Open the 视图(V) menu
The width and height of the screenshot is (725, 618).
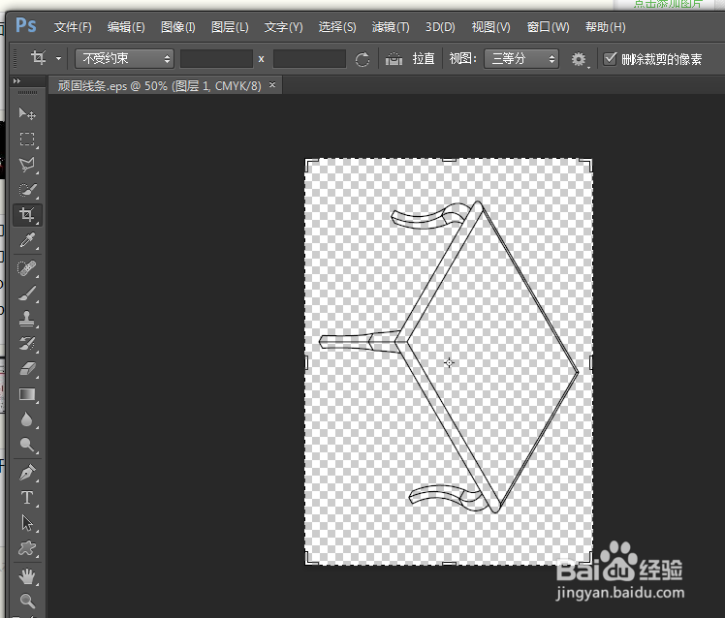coord(491,27)
